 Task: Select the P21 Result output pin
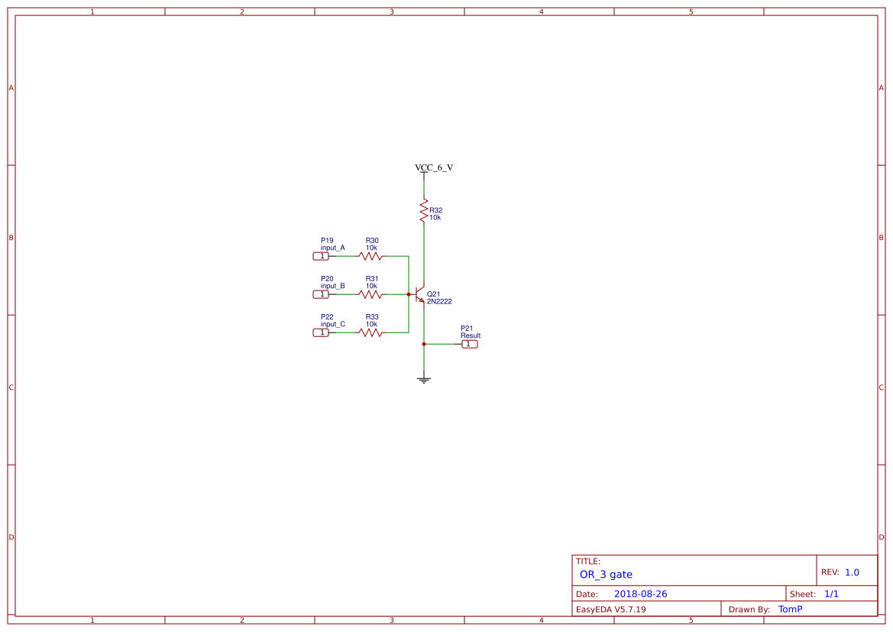pos(471,344)
